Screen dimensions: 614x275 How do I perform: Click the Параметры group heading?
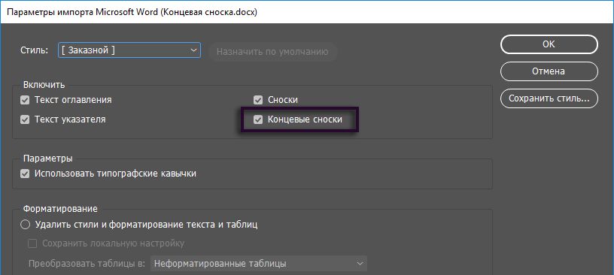[47, 159]
